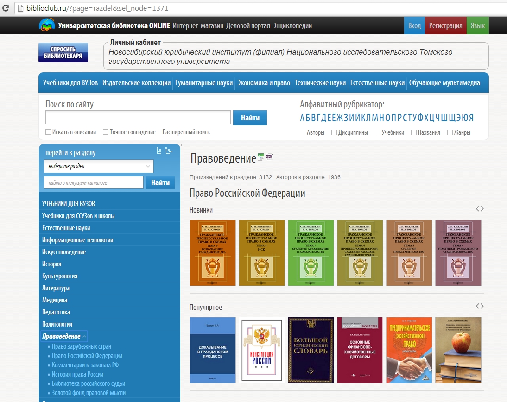Open the выберите раздел dropdown
Screen dimensions: 507x402
coord(99,166)
